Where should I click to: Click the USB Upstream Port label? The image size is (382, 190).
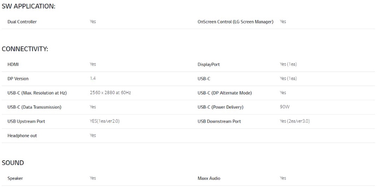point(26,121)
